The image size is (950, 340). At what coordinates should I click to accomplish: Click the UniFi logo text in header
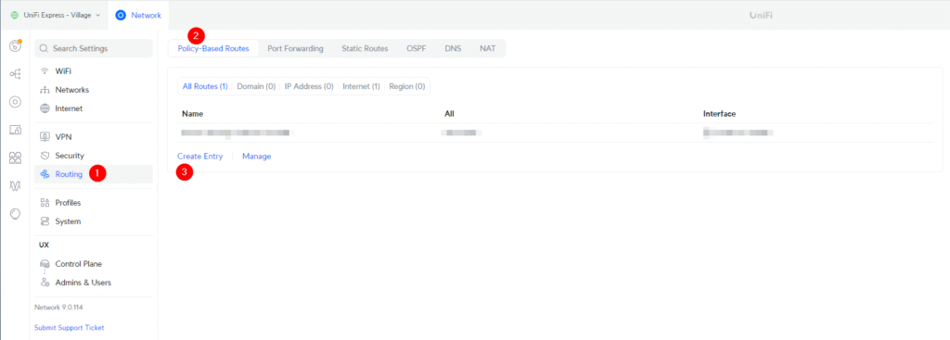(761, 15)
